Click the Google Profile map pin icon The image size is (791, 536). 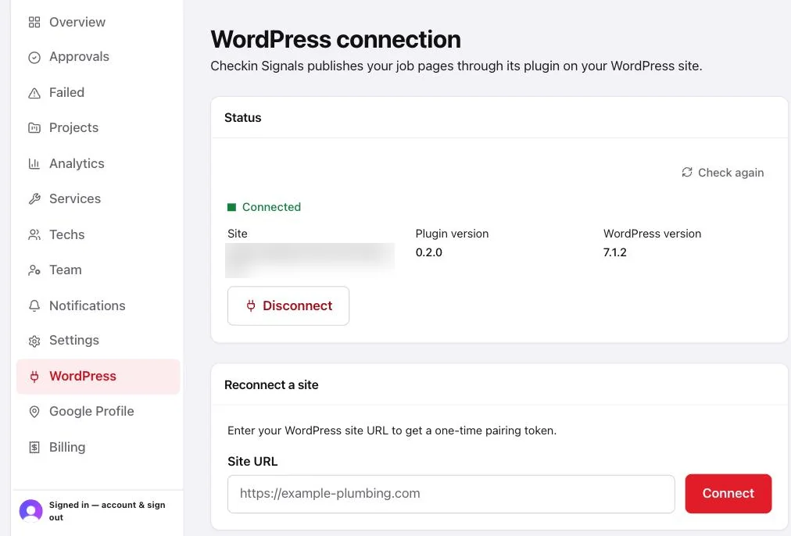point(34,412)
